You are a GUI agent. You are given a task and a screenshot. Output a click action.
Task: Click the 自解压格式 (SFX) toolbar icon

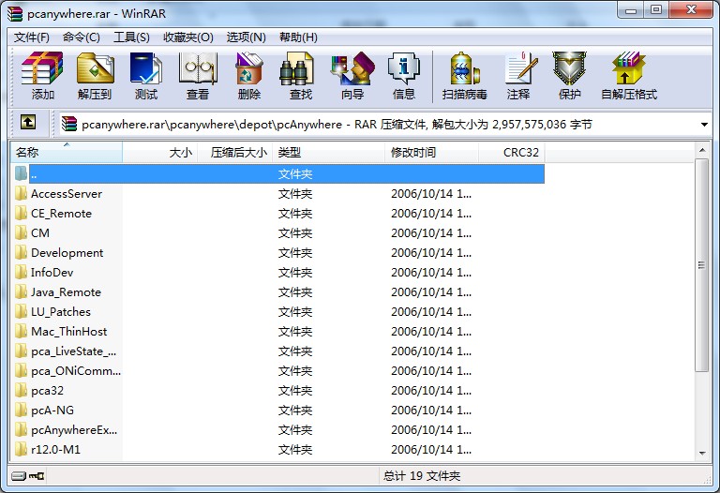[x=629, y=68]
